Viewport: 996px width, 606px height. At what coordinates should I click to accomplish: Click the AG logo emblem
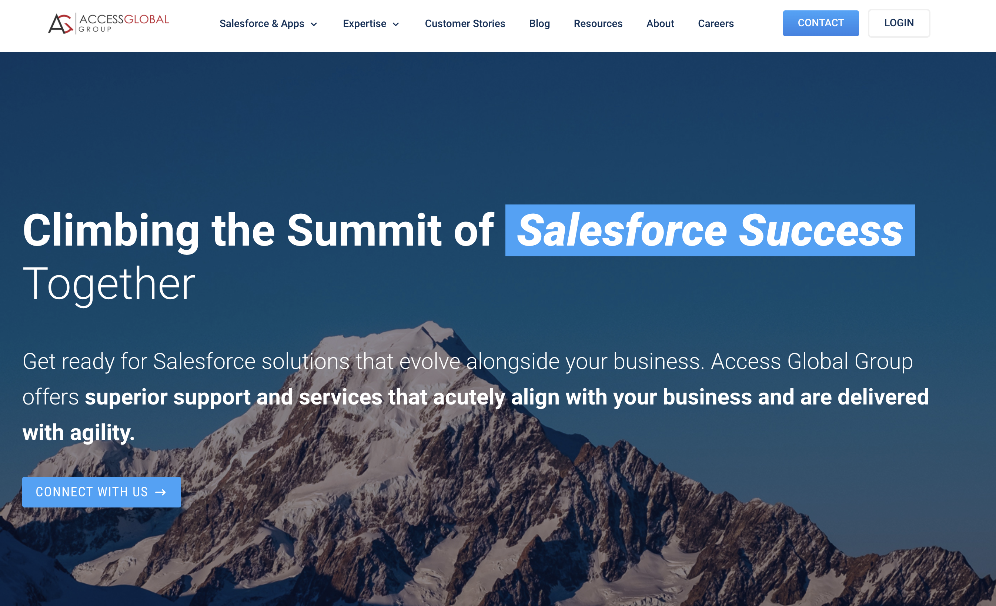(61, 23)
